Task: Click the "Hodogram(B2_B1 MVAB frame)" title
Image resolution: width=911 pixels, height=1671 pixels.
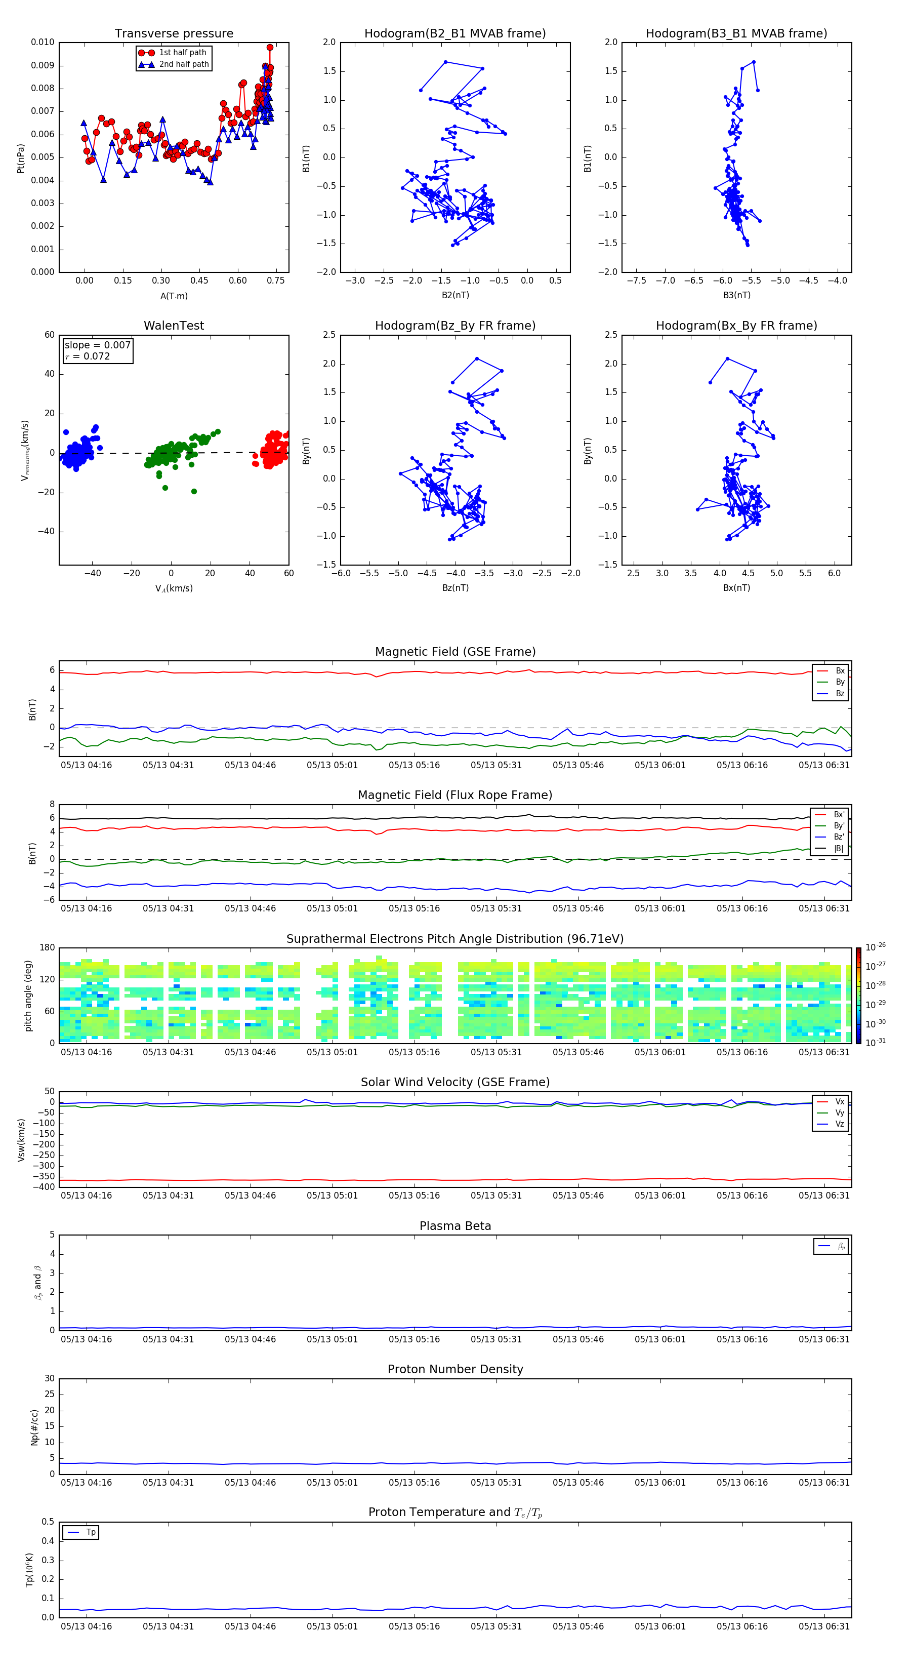Action: click(x=455, y=33)
